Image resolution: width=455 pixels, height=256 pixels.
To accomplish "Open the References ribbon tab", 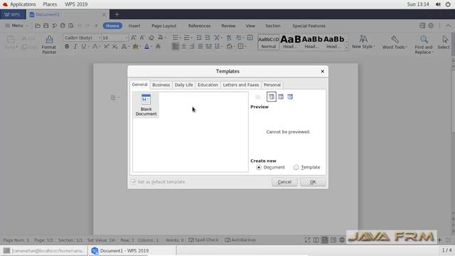I will 199,26.
